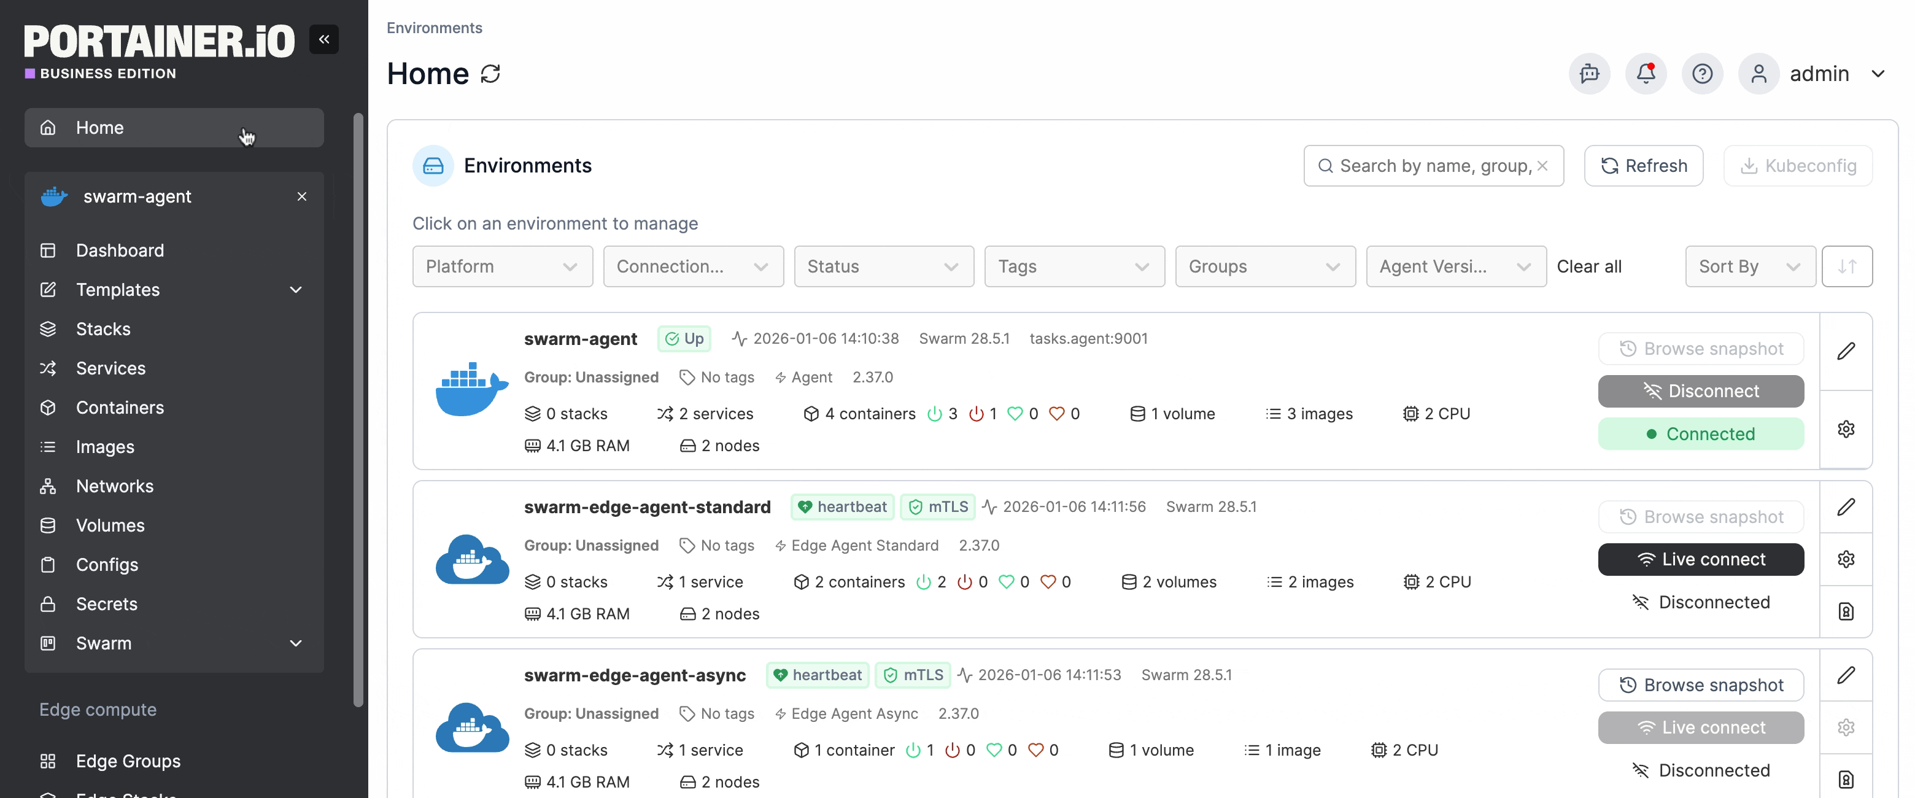Screen dimensions: 1915x798
Task: Open settings gear for swarm-edge-agent-standard
Action: (x=1845, y=559)
